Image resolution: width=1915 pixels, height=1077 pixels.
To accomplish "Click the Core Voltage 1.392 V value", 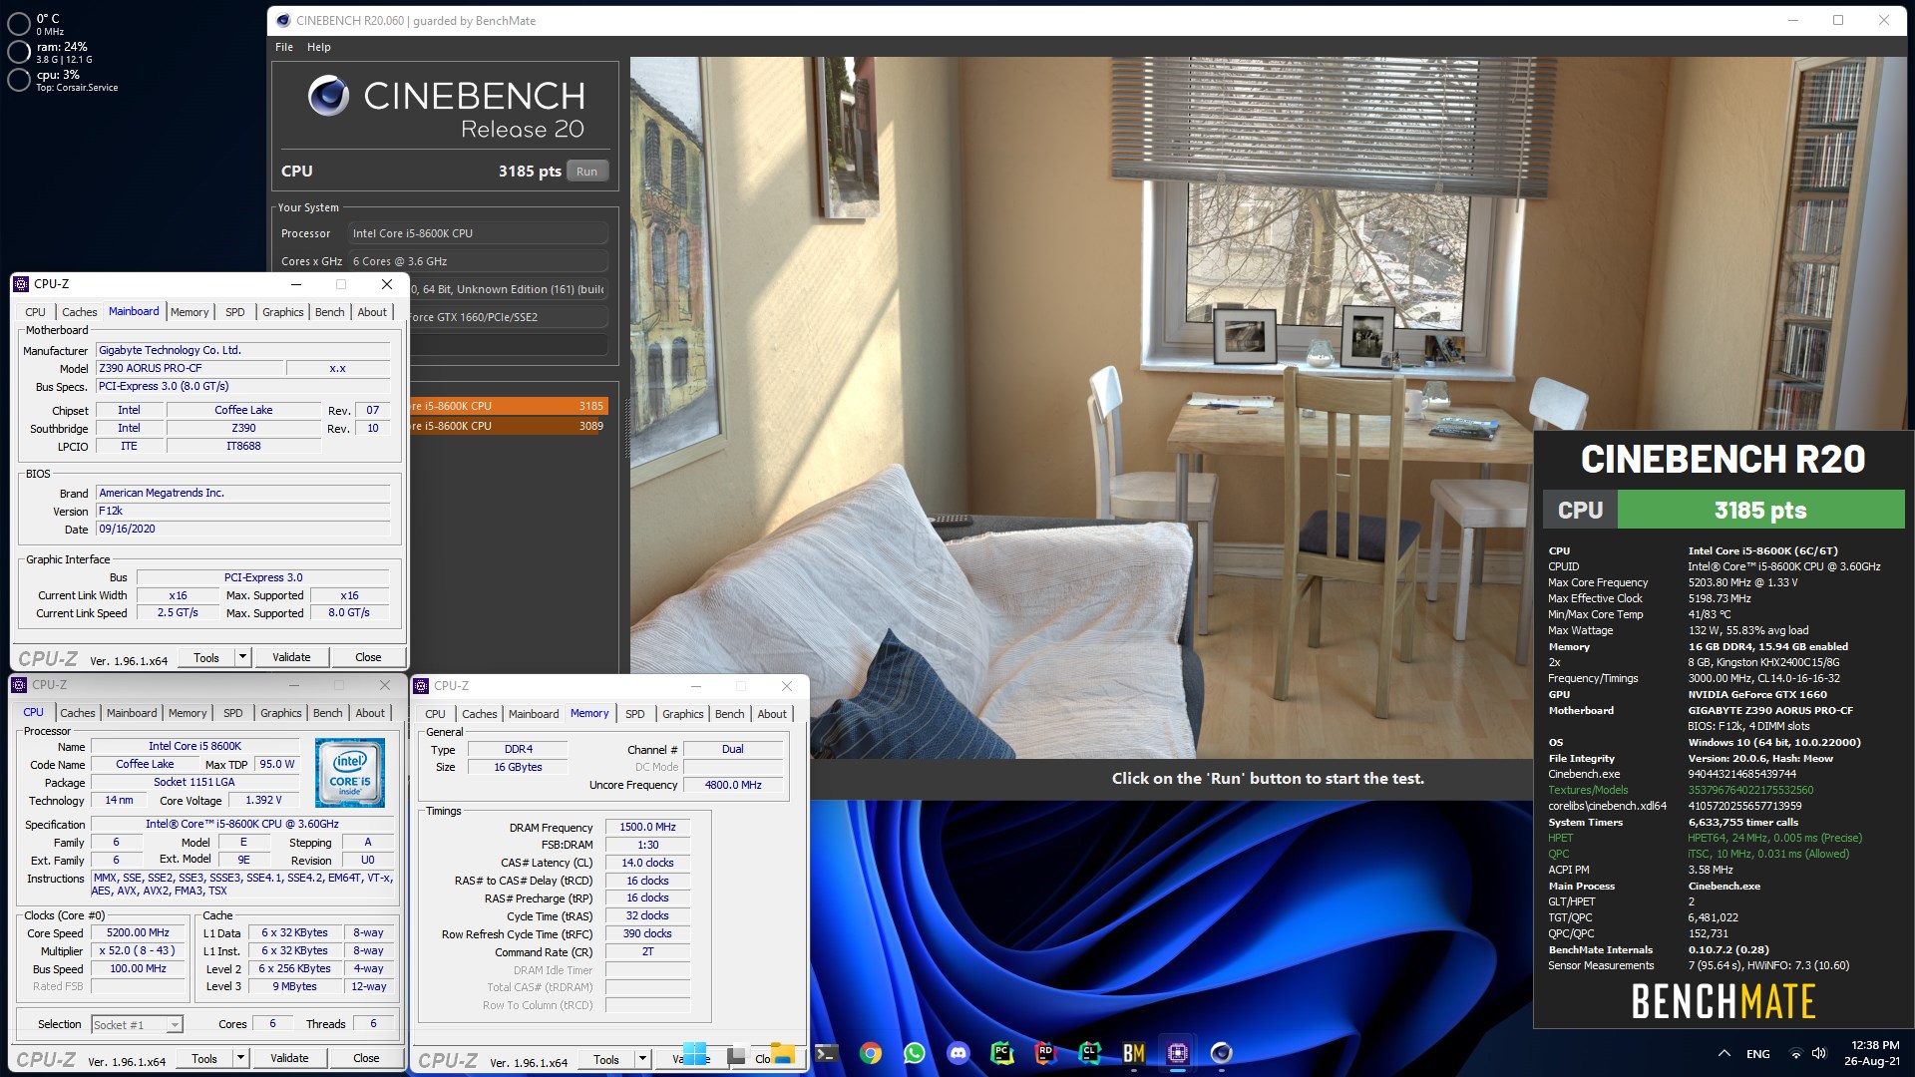I will [x=263, y=800].
